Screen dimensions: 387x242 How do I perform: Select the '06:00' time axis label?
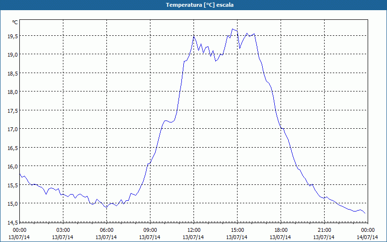coord(106,230)
